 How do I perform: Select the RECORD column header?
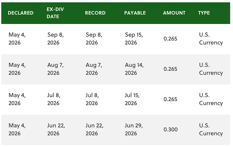pos(95,13)
